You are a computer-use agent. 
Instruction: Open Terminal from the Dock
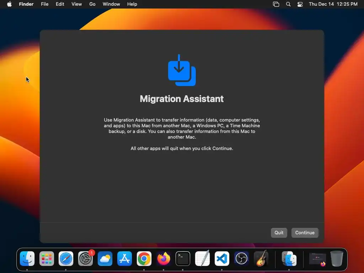click(183, 259)
